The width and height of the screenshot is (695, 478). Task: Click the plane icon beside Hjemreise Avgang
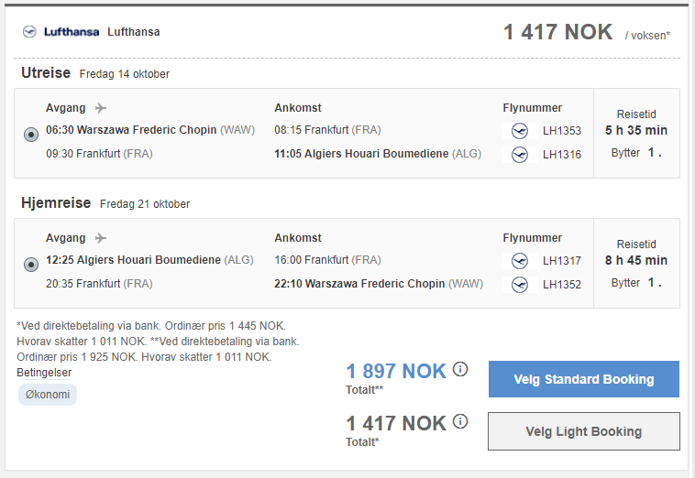tap(101, 238)
